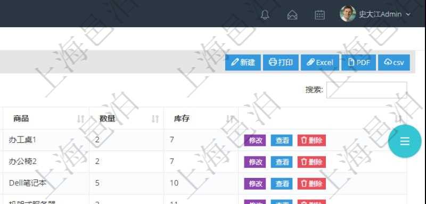This screenshot has height=204, width=426.
Task: Select the Dell笔记本 product cell
Action: (46, 183)
